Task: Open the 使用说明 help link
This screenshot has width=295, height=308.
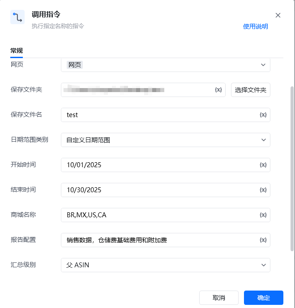Action: tap(255, 26)
